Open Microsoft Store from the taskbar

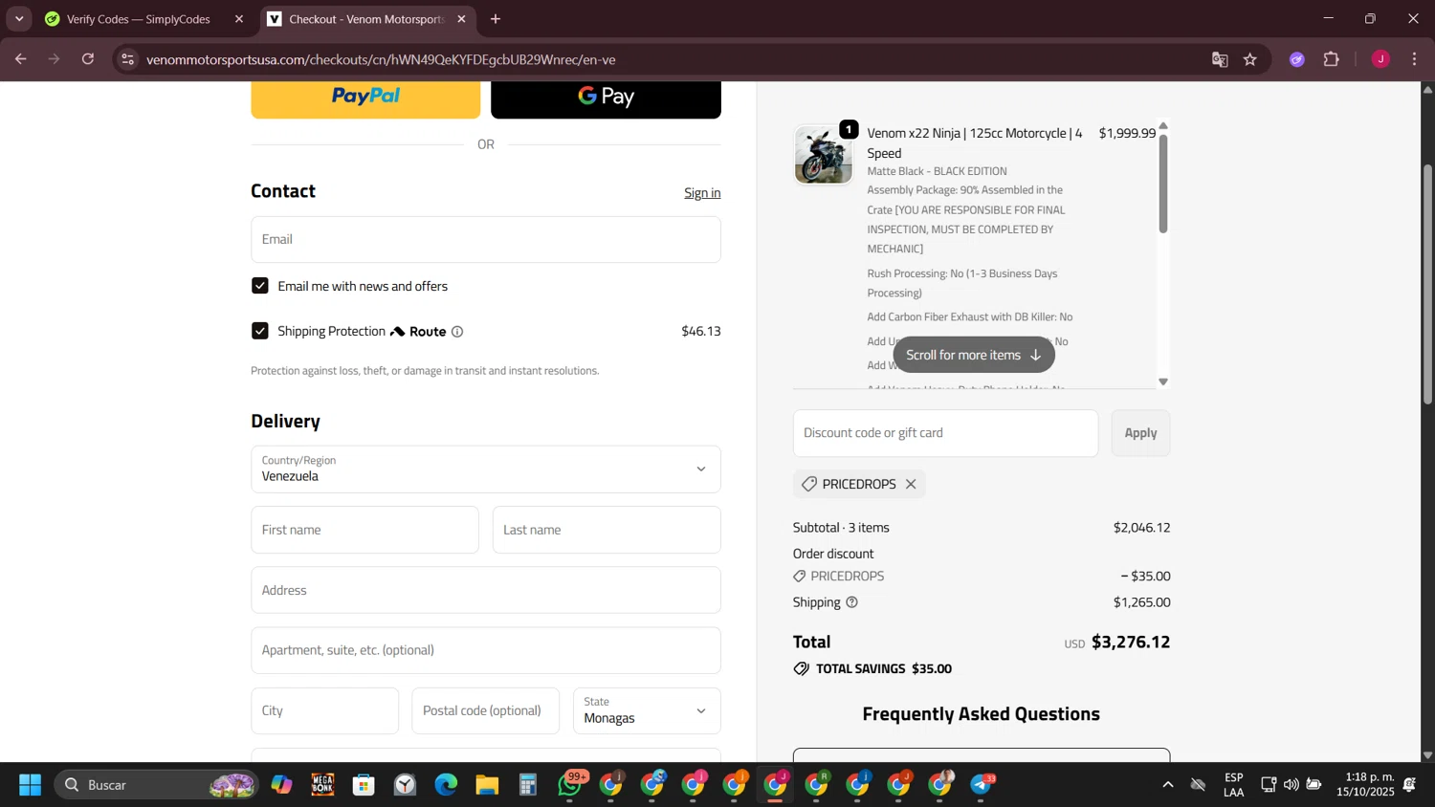(x=364, y=785)
